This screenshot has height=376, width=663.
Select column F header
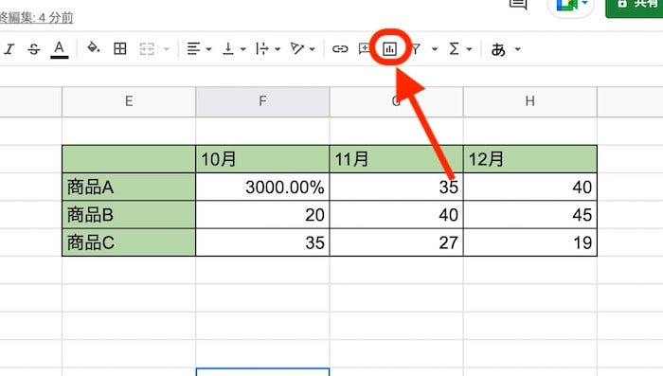coord(262,101)
